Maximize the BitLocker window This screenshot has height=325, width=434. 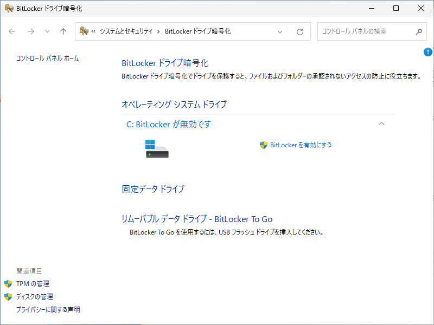(x=396, y=8)
